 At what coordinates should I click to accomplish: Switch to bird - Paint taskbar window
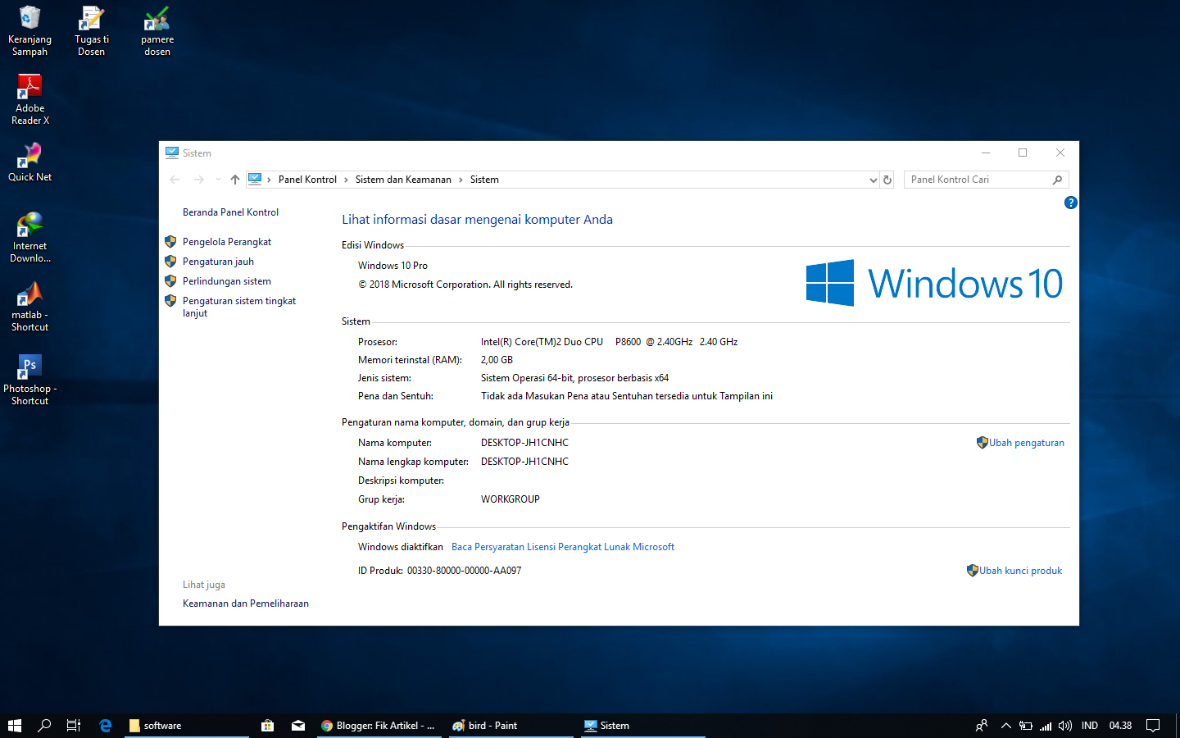tap(511, 726)
